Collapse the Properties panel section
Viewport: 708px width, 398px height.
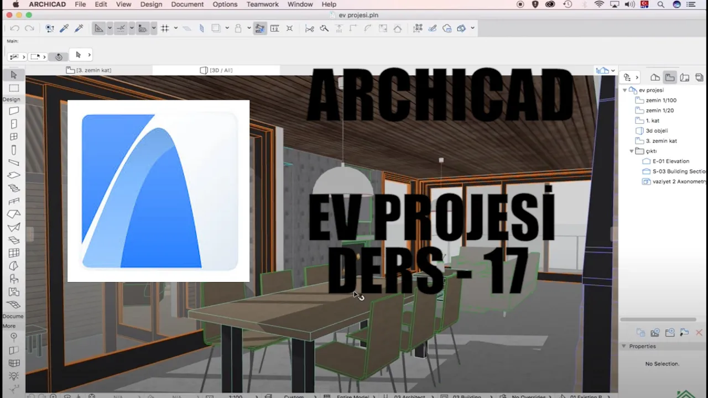point(624,346)
